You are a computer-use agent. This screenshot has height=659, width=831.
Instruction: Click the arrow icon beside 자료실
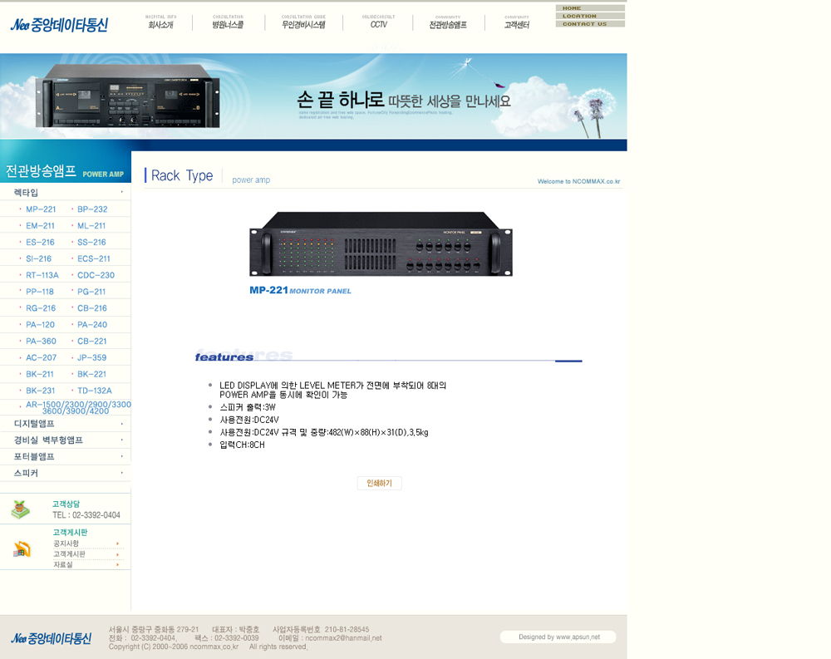click(x=118, y=565)
